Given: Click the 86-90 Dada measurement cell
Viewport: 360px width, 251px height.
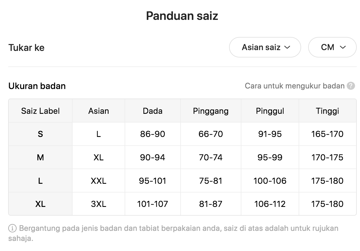Looking at the screenshot, I should pos(152,134).
